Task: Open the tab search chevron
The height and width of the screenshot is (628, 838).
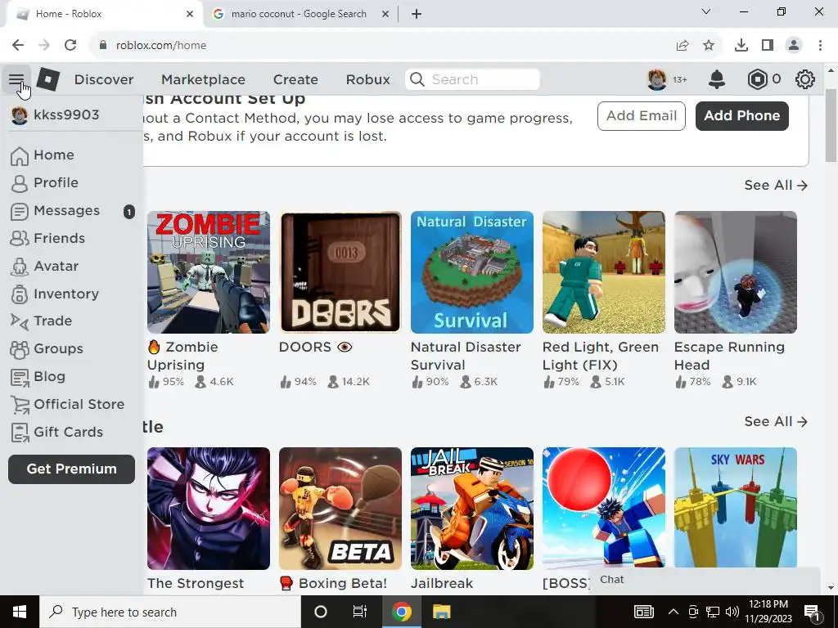Action: point(706,11)
